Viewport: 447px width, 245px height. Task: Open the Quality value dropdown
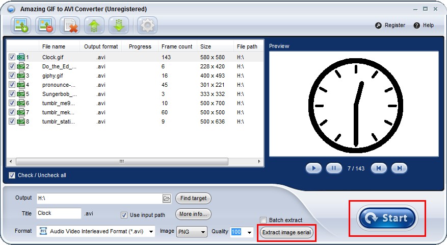(249, 232)
